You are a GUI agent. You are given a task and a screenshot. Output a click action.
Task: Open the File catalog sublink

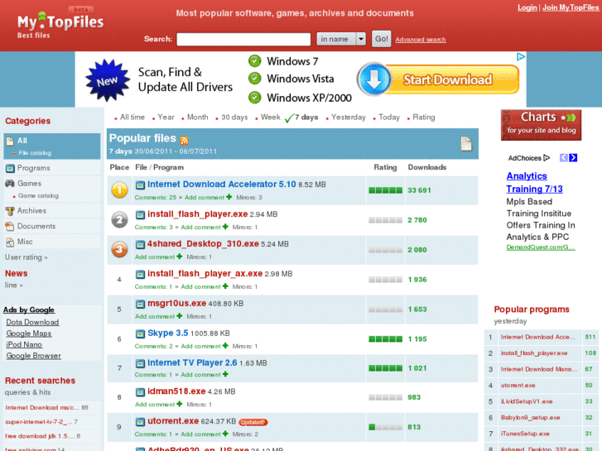(35, 153)
